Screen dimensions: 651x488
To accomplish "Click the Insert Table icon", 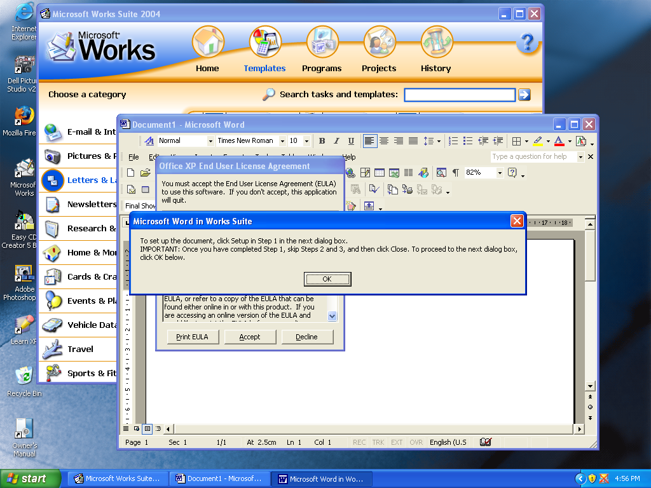I will tap(380, 173).
